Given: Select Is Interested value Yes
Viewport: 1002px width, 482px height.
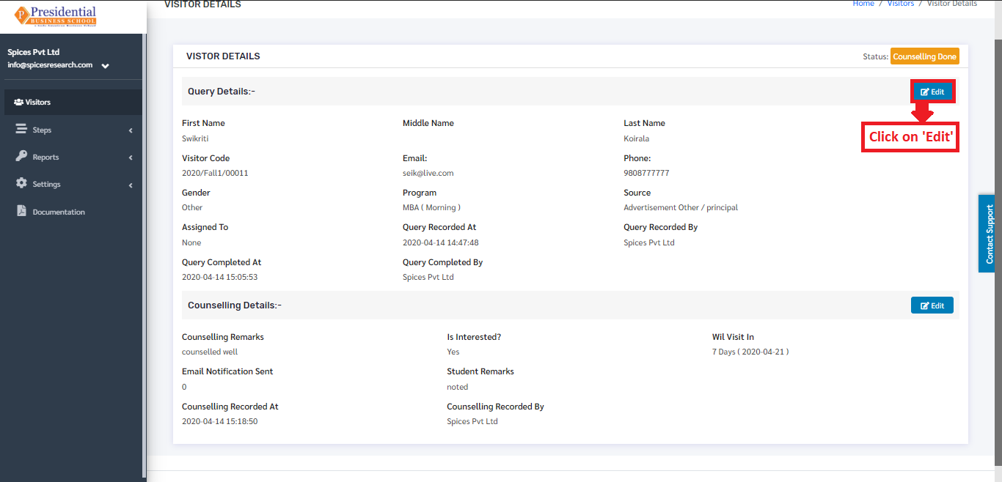Looking at the screenshot, I should click(453, 352).
